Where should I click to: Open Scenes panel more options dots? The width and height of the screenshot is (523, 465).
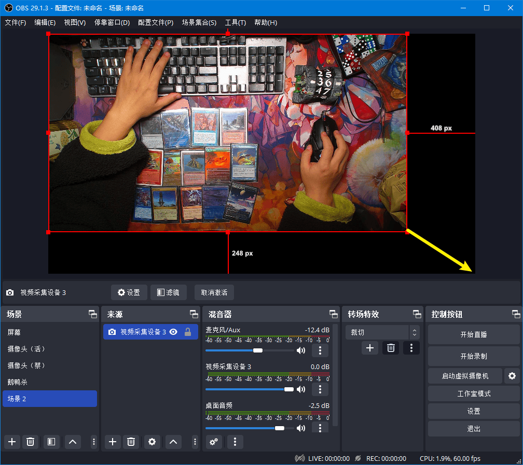point(94,442)
